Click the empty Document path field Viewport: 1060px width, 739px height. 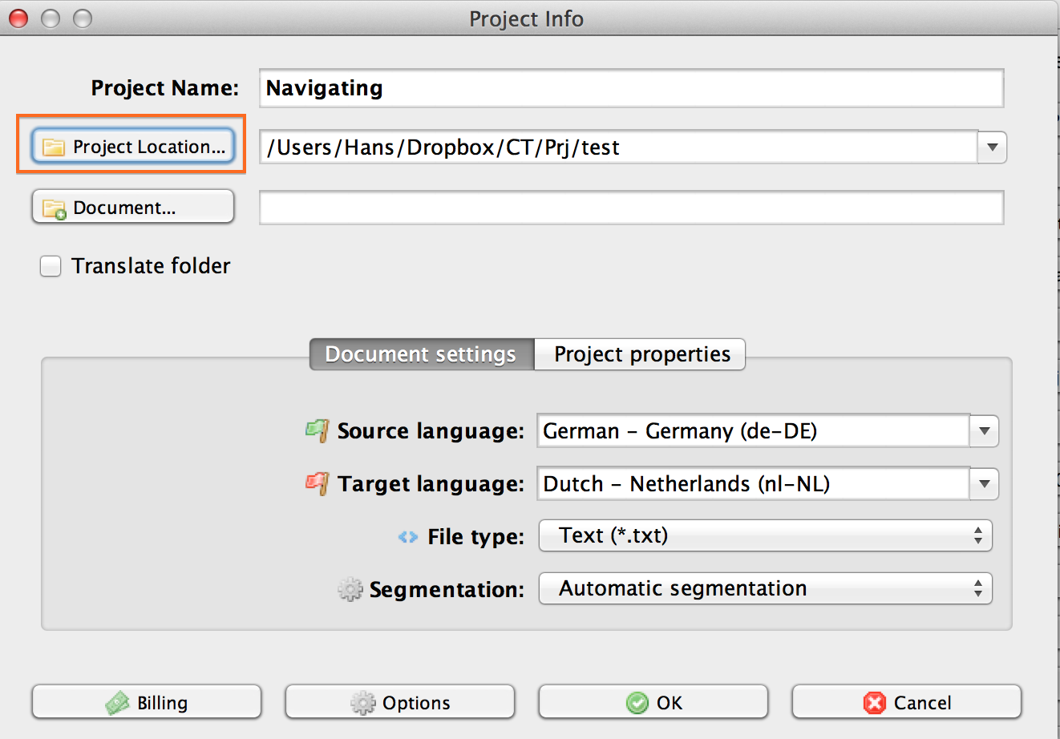631,208
